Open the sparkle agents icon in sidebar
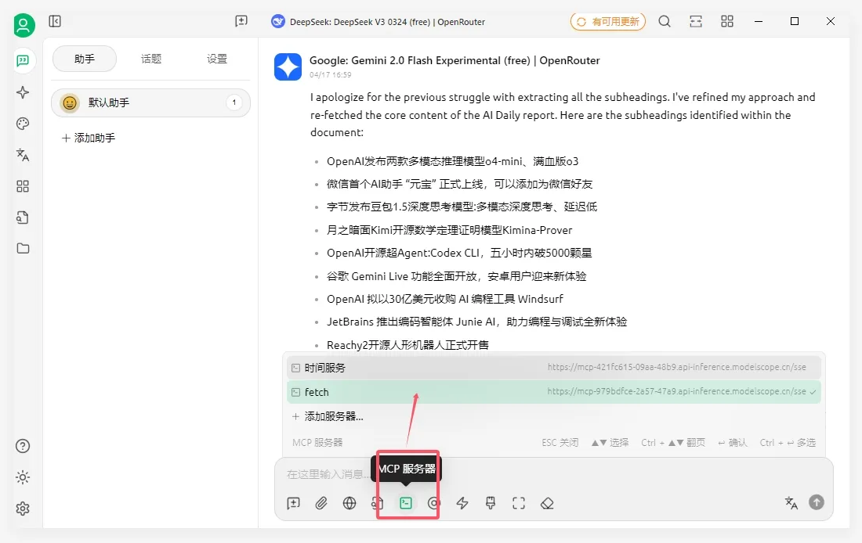Image resolution: width=862 pixels, height=543 pixels. coord(23,92)
